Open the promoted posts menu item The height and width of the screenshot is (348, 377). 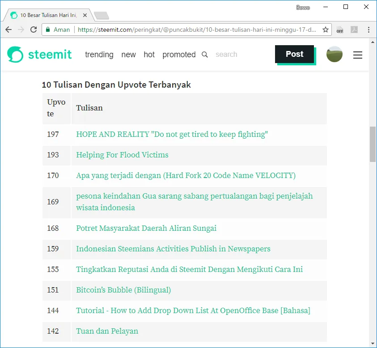pos(179,55)
